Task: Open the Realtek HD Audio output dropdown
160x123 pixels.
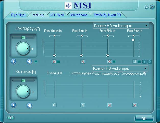Action: (121, 26)
